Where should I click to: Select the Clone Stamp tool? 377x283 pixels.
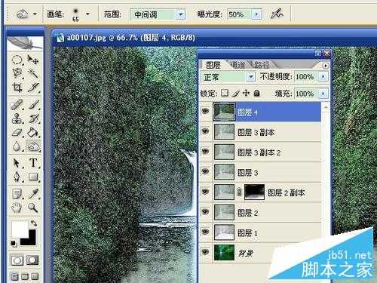(x=17, y=118)
